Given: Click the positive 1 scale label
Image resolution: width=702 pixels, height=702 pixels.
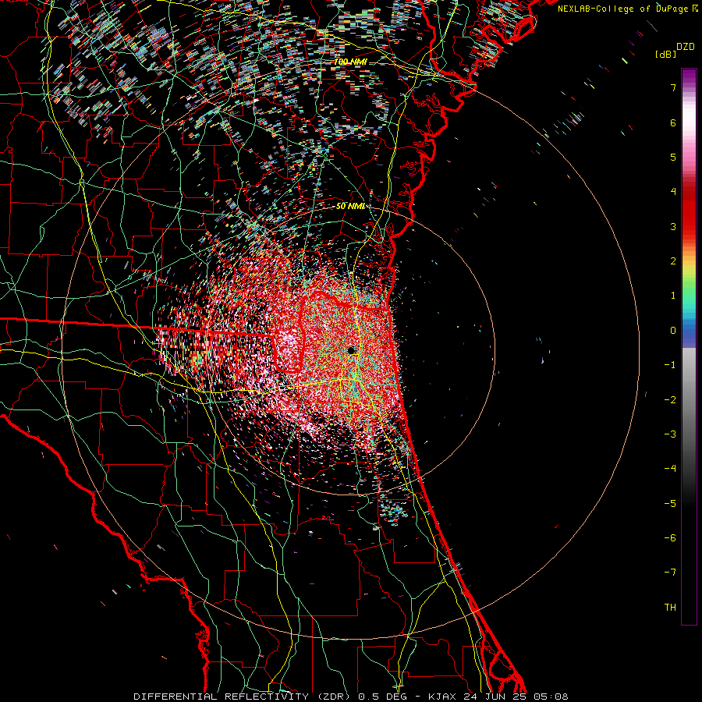Looking at the screenshot, I should (x=673, y=296).
